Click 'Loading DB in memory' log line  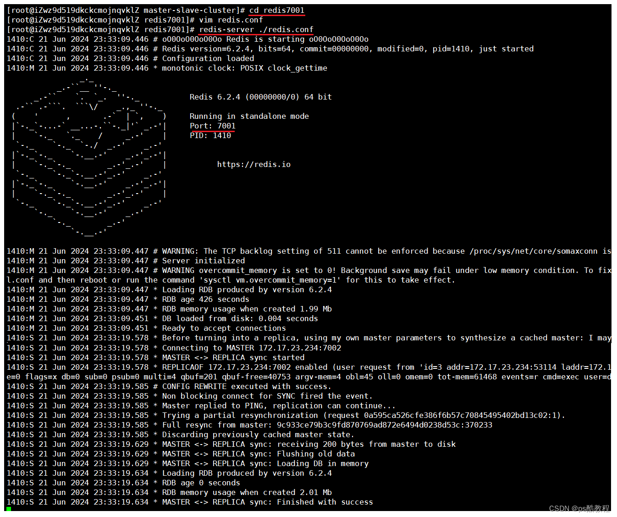pos(187,463)
